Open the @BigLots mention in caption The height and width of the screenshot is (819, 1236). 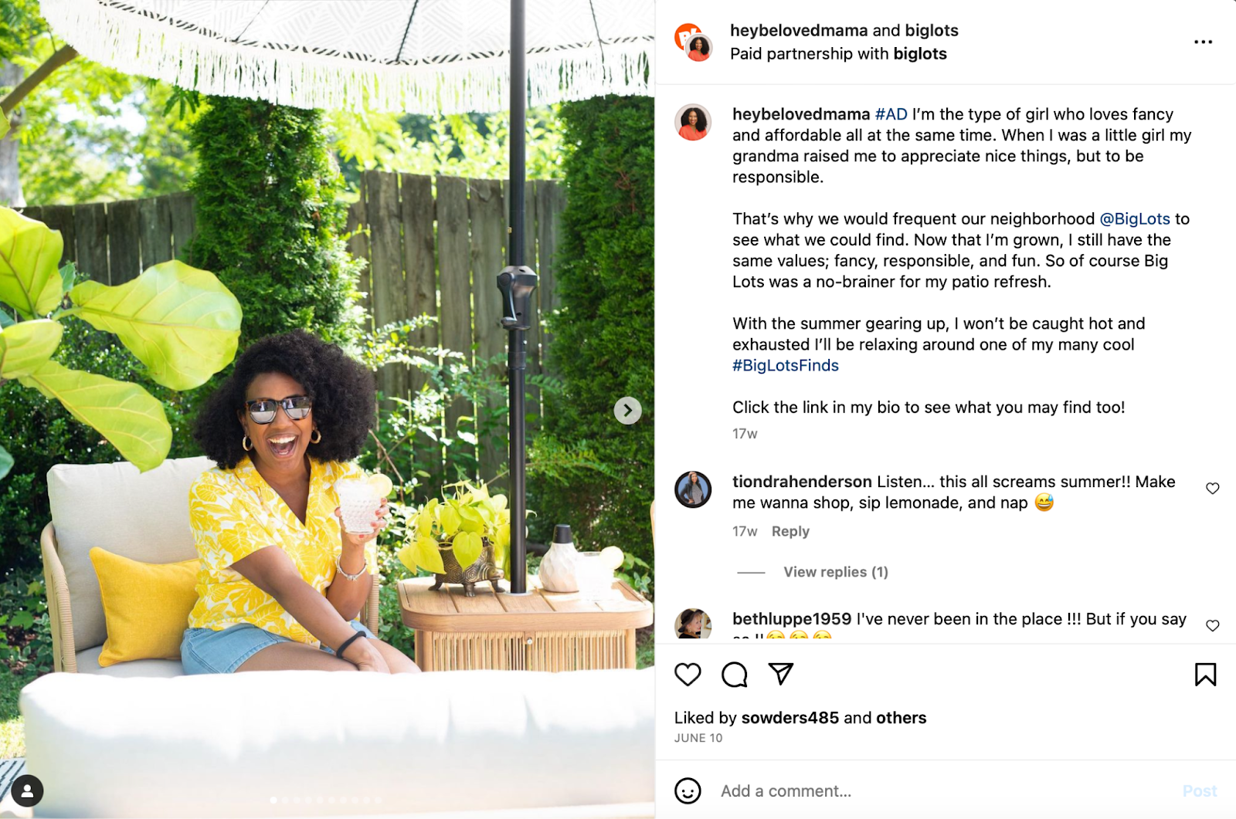(1135, 219)
